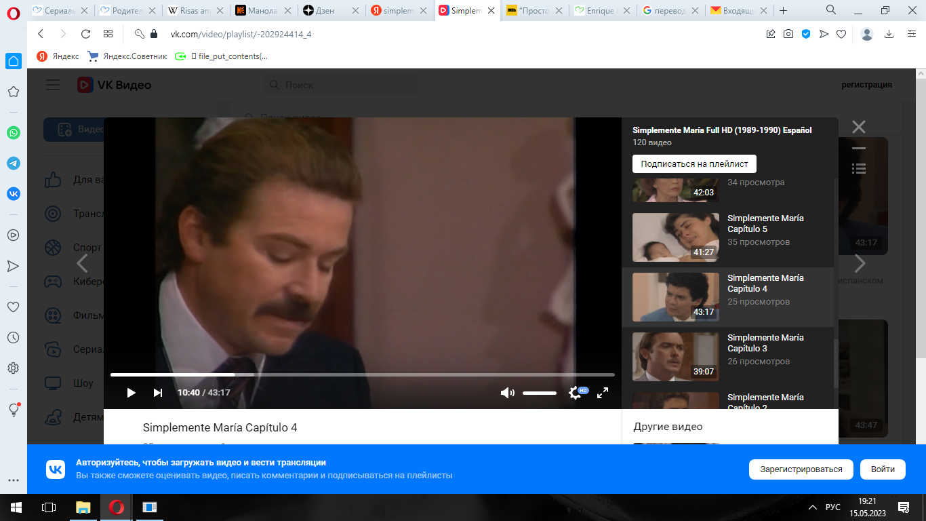Viewport: 926px width, 521px height.
Task: Click Simplemente María Full HD playlist title
Action: pyautogui.click(x=722, y=130)
